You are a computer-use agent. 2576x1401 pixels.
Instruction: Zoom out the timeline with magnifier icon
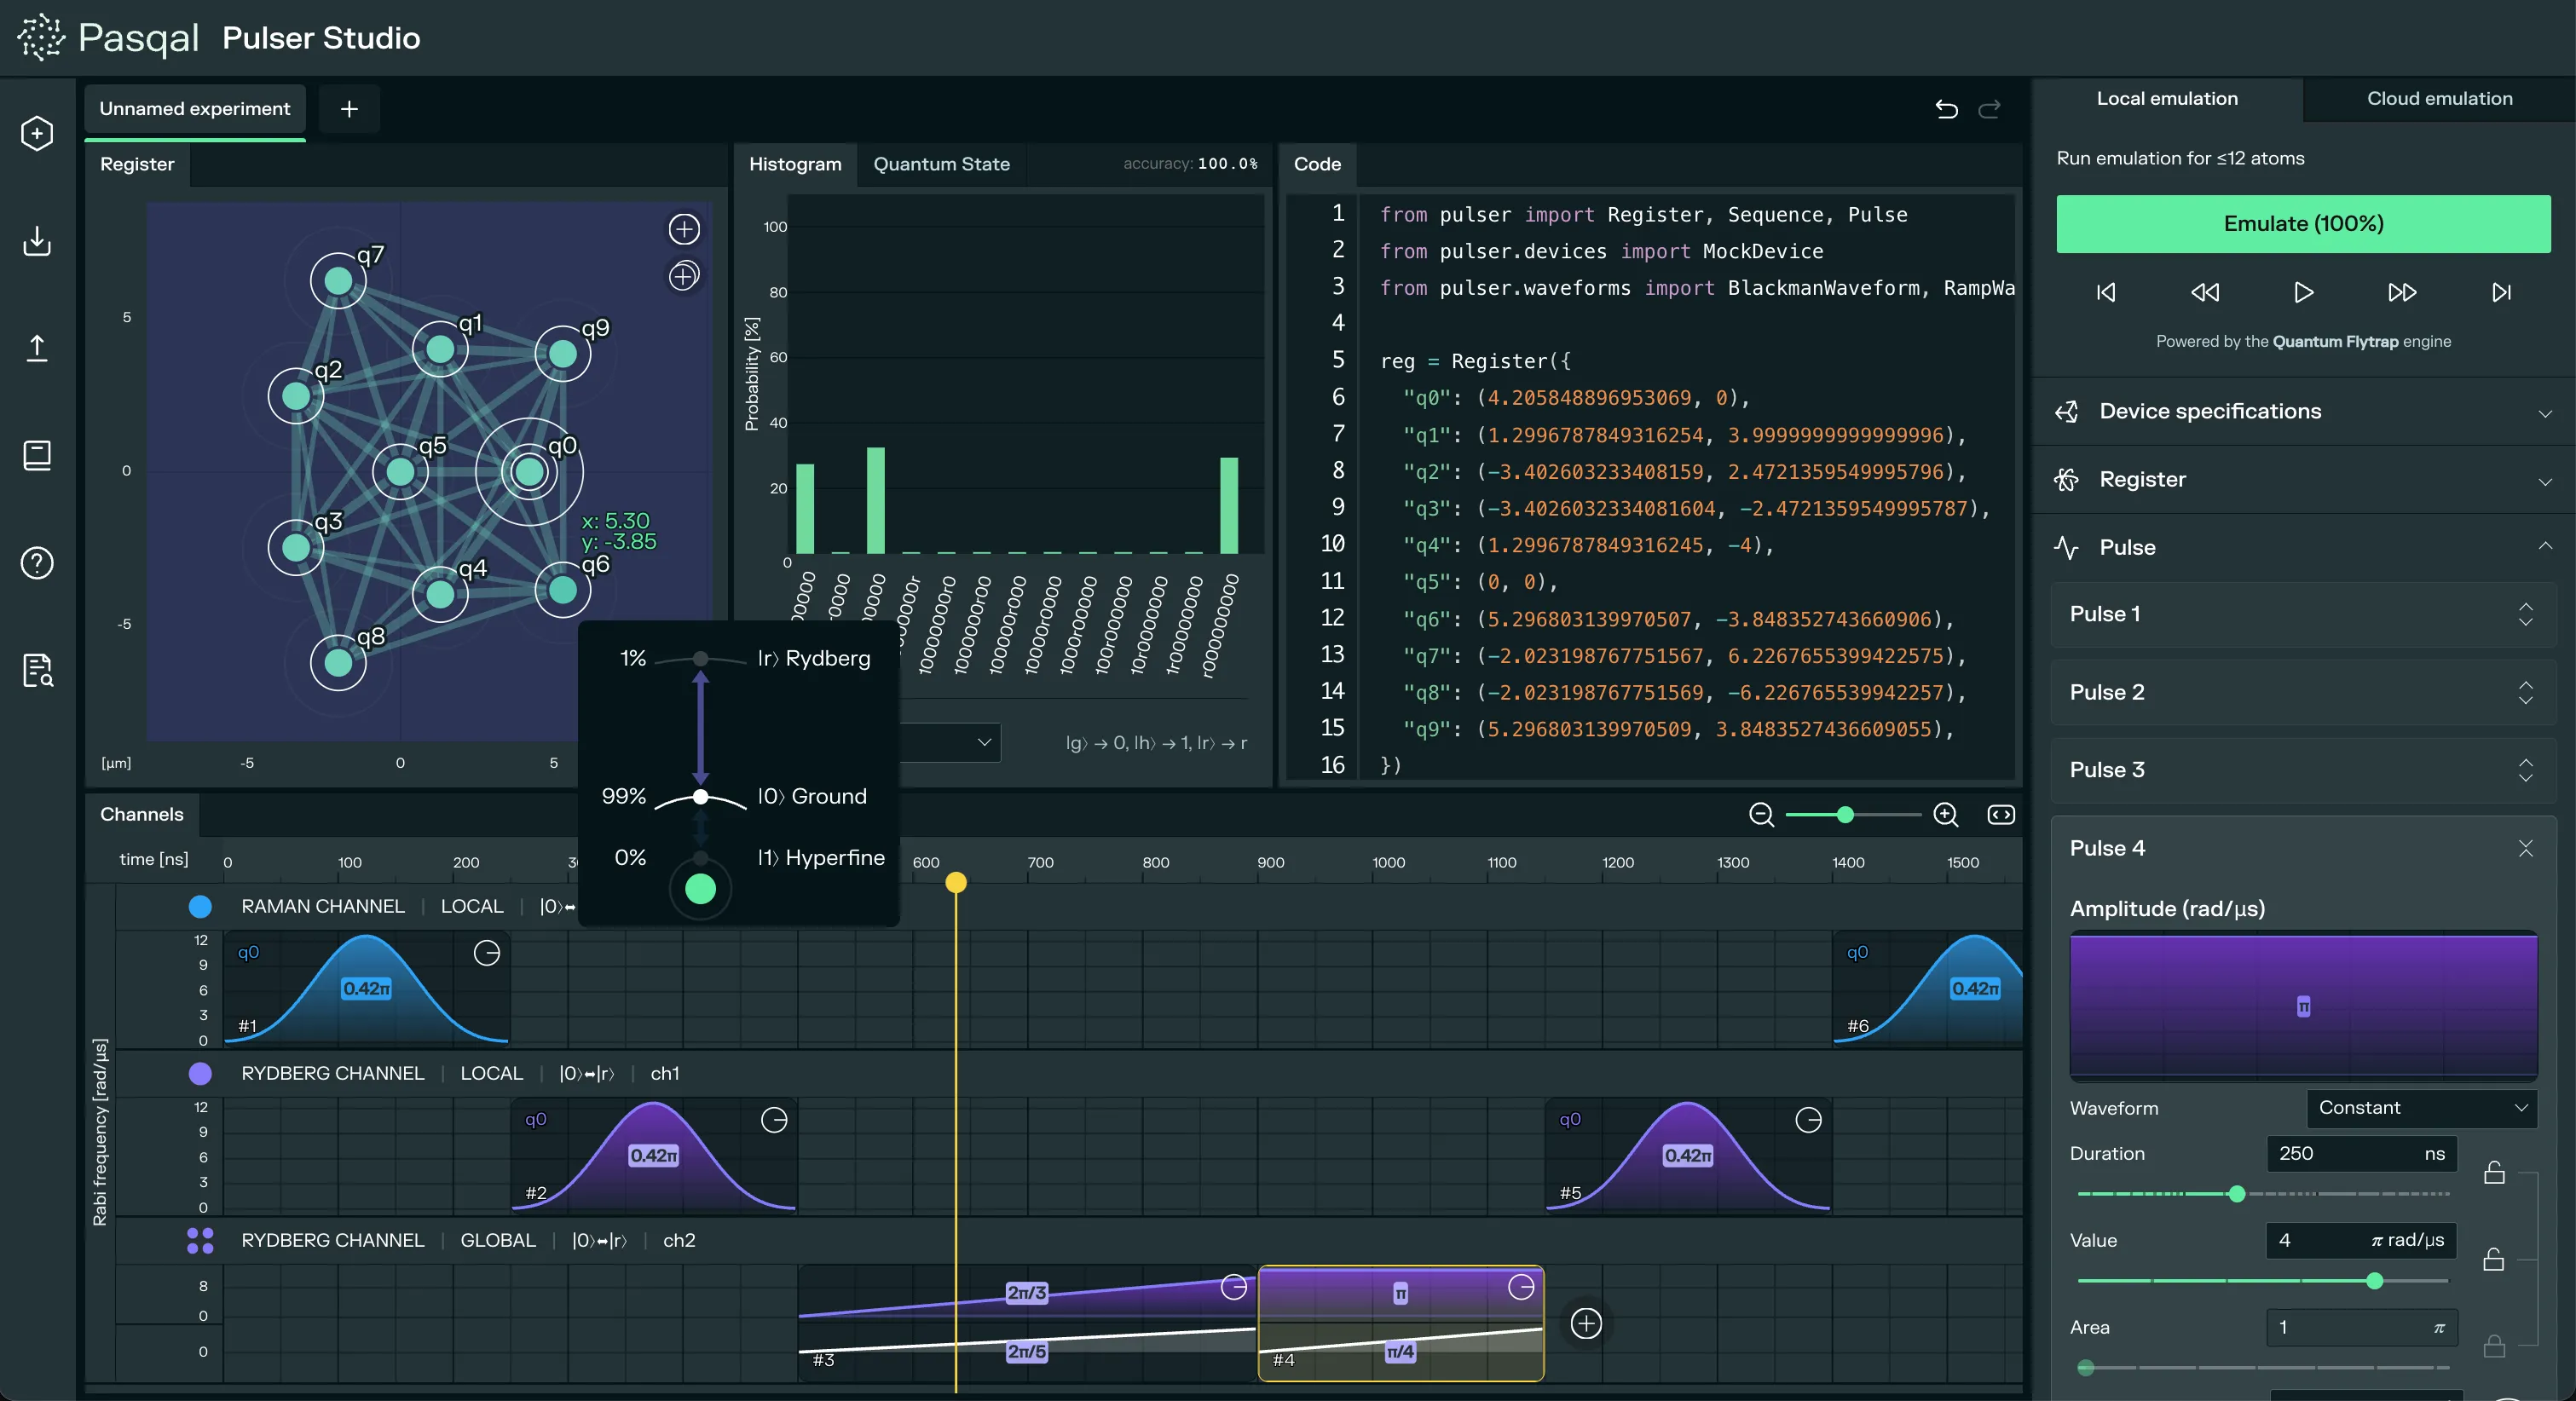coord(1761,815)
